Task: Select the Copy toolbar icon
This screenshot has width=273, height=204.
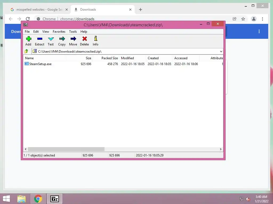Action: click(x=62, y=41)
